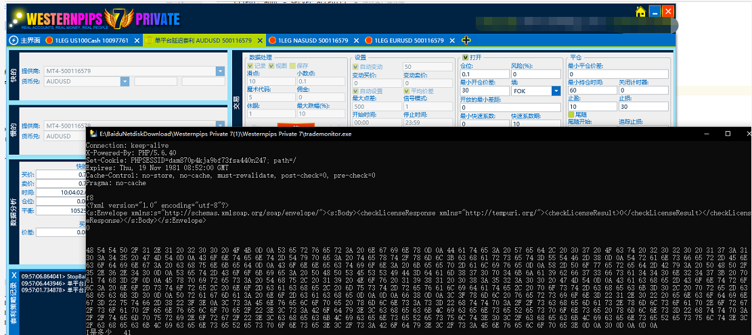752x335 pixels.
Task: Switch to the 1LEG EURUSD 500116579 tab
Action: [x=408, y=41]
